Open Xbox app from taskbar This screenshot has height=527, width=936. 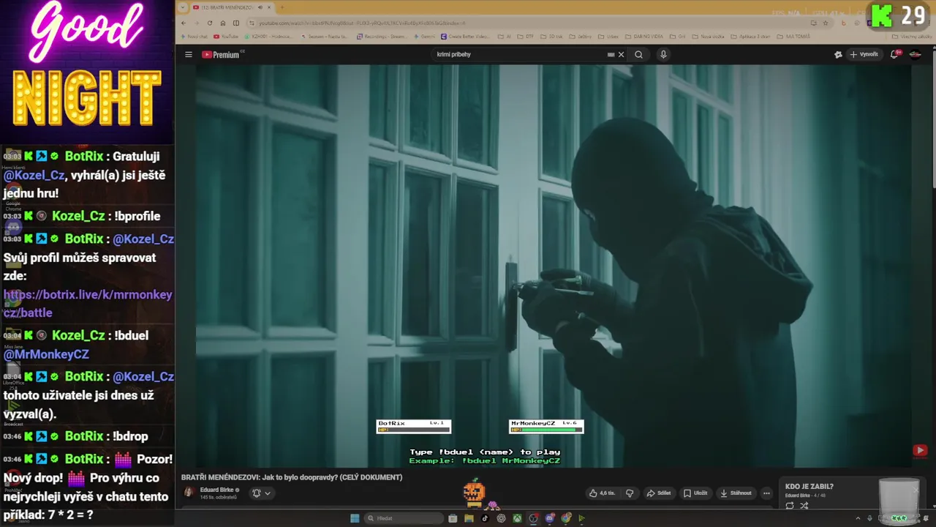click(x=517, y=518)
